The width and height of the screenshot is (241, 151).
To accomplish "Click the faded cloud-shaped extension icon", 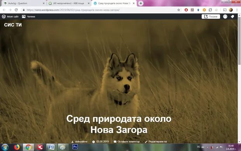I will pyautogui.click(x=216, y=10).
